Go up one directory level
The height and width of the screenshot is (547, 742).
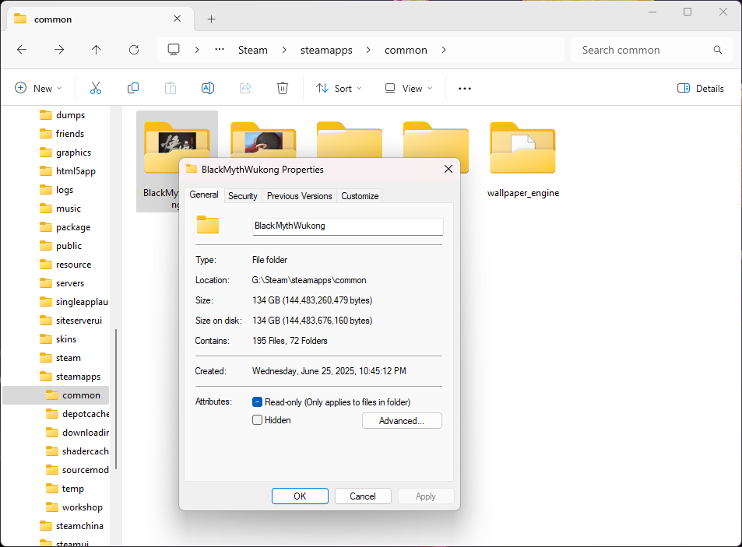coord(97,50)
